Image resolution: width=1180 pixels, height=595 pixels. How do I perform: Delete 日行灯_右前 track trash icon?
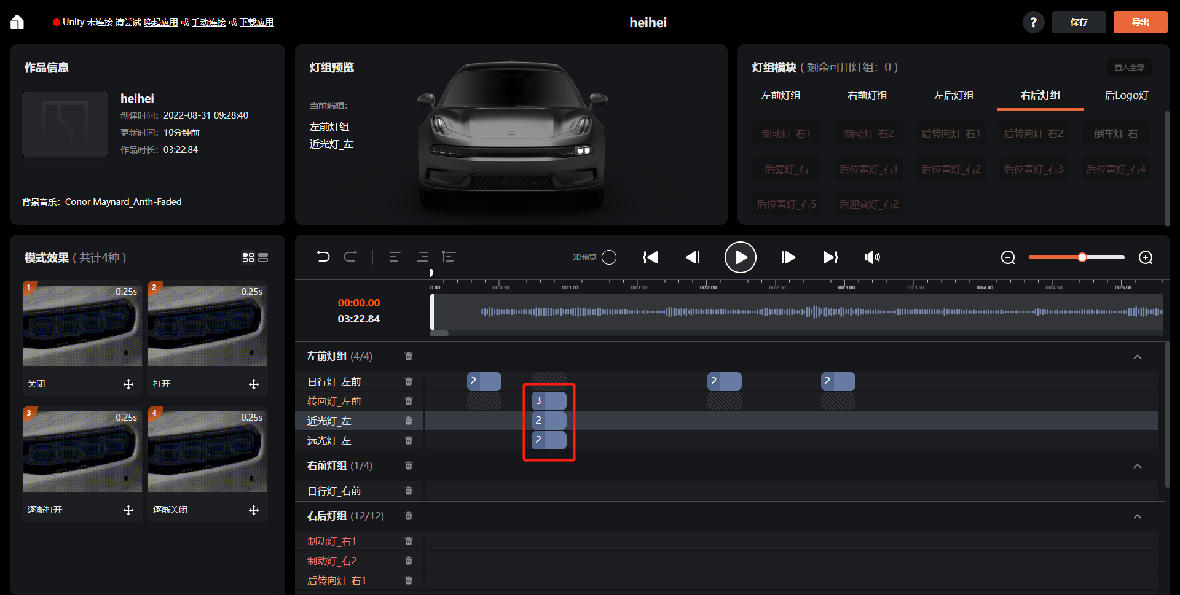(409, 491)
